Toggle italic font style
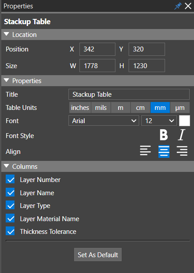 (182, 135)
